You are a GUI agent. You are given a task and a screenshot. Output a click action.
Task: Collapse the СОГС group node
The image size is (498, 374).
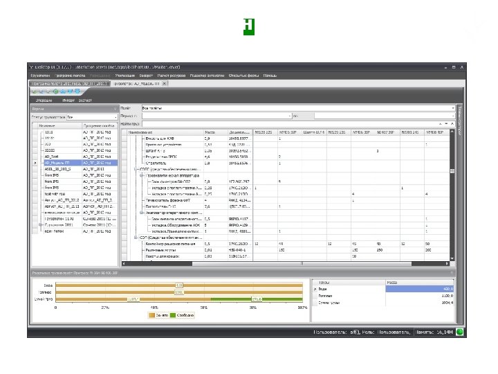(x=136, y=169)
